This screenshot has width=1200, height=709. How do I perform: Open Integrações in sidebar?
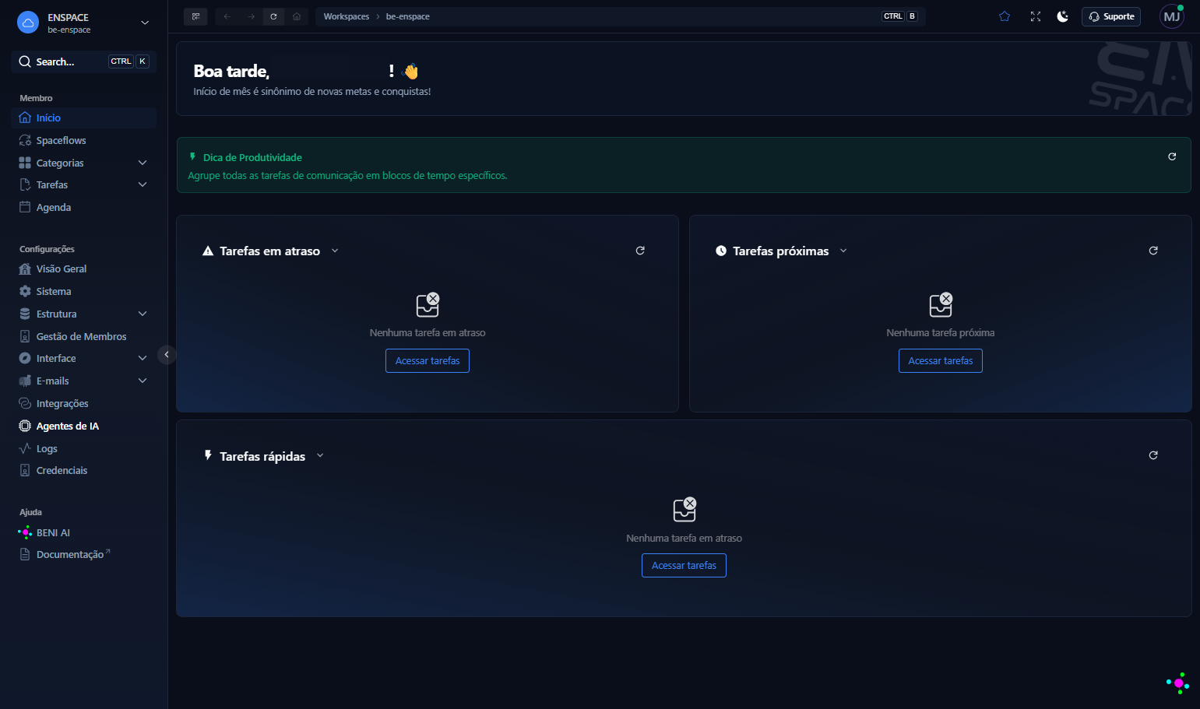pyautogui.click(x=84, y=403)
